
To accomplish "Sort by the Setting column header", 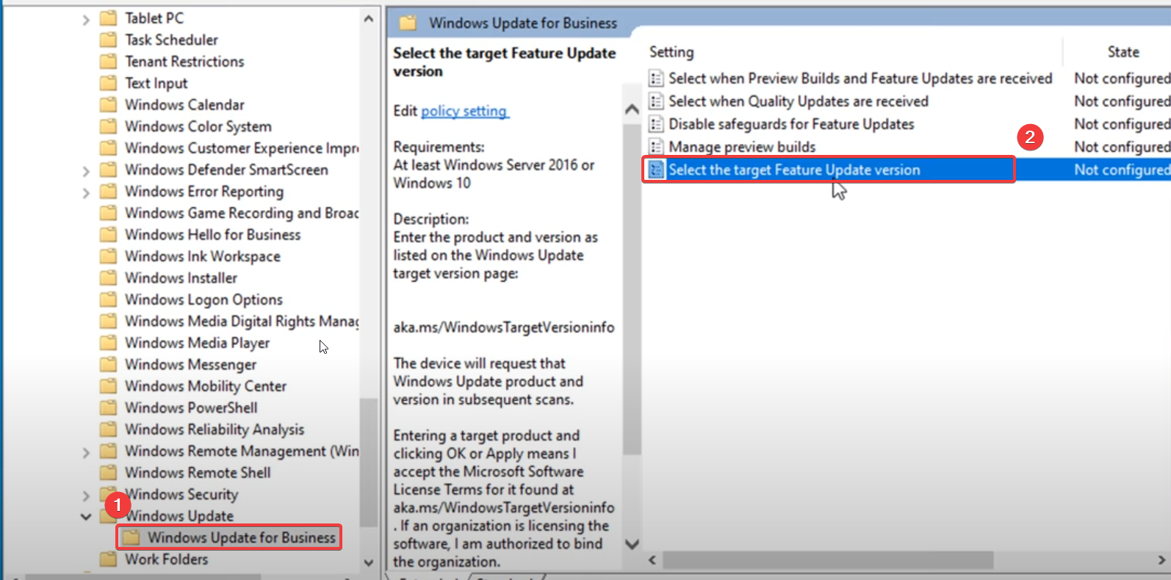I will coord(671,52).
